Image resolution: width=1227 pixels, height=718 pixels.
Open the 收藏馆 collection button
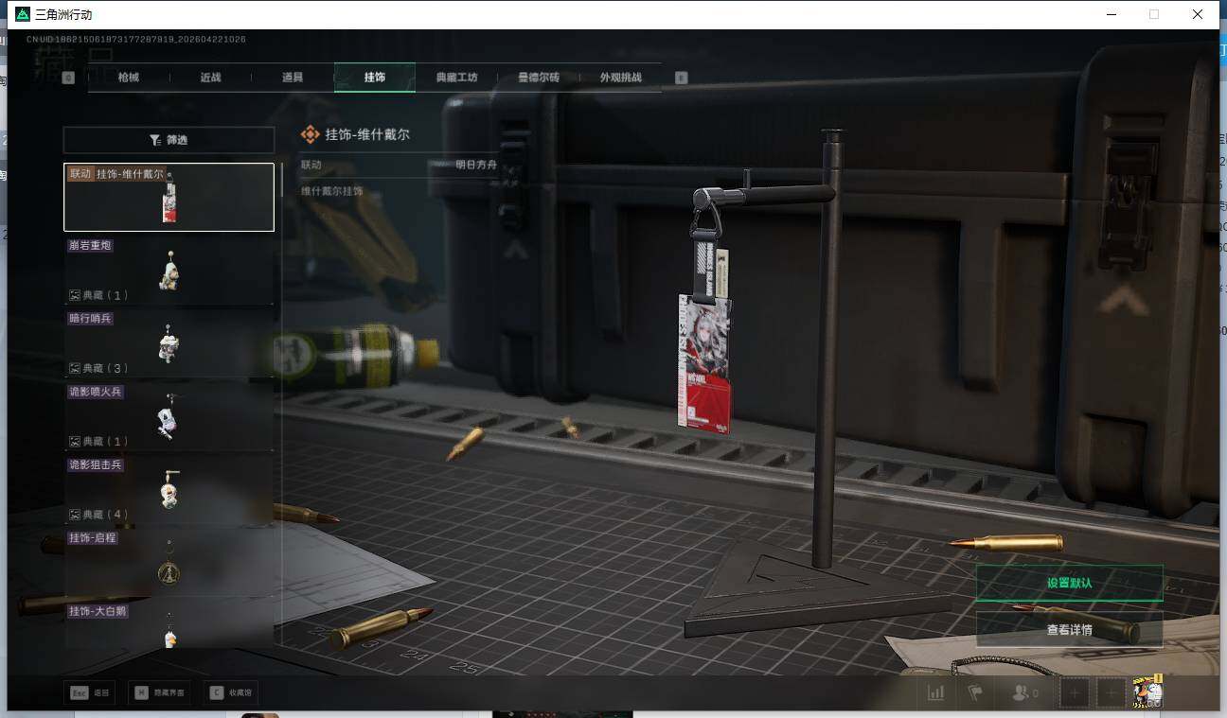click(232, 692)
